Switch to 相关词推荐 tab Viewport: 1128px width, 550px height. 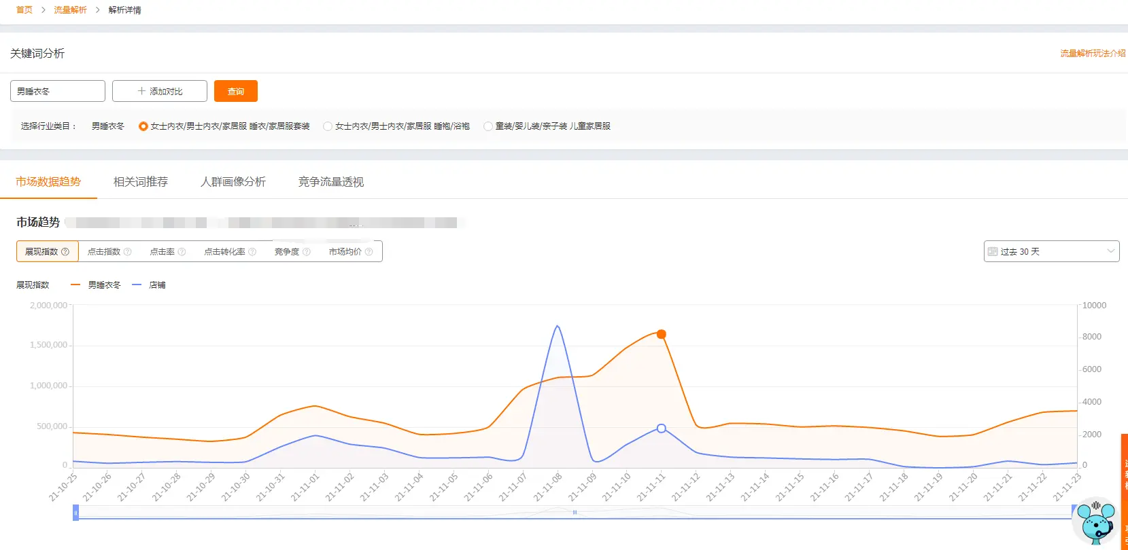tap(141, 182)
